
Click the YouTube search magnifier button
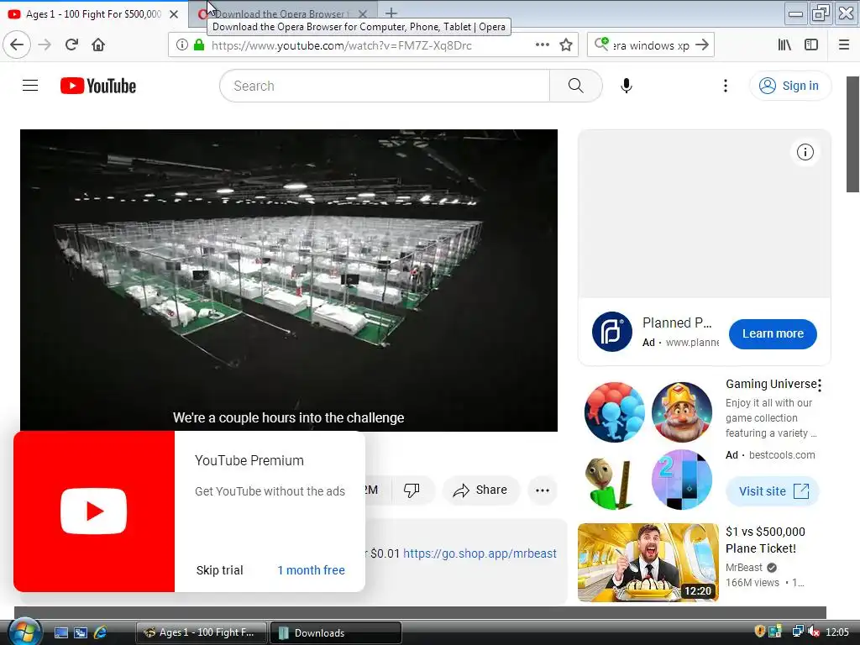pos(576,86)
